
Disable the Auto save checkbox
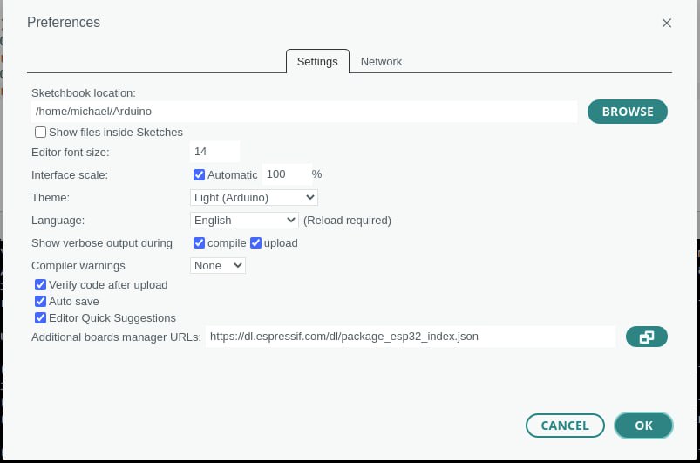(x=40, y=302)
